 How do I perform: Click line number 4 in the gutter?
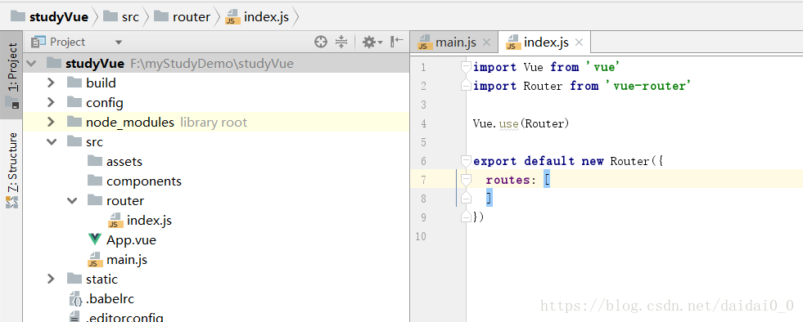(x=423, y=123)
